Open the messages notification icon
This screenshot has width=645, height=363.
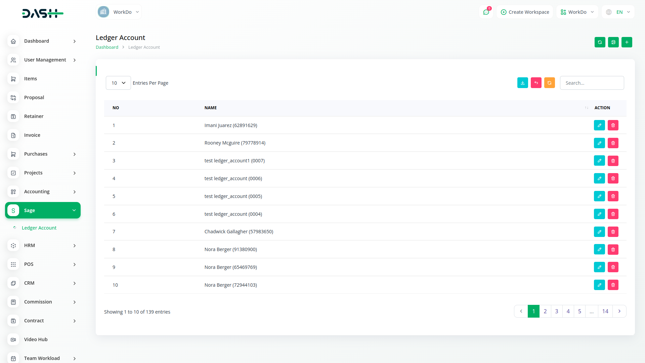click(486, 12)
